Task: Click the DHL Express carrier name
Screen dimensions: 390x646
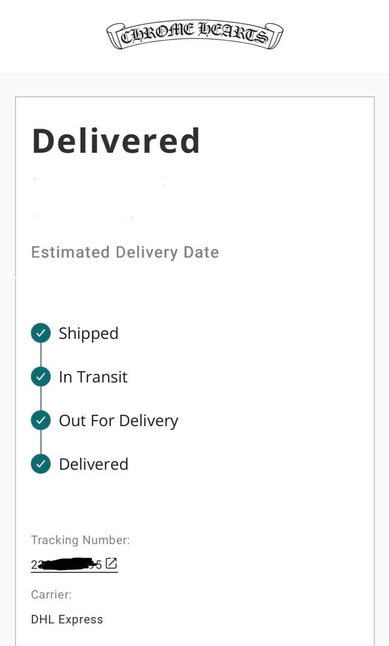Action: click(67, 620)
